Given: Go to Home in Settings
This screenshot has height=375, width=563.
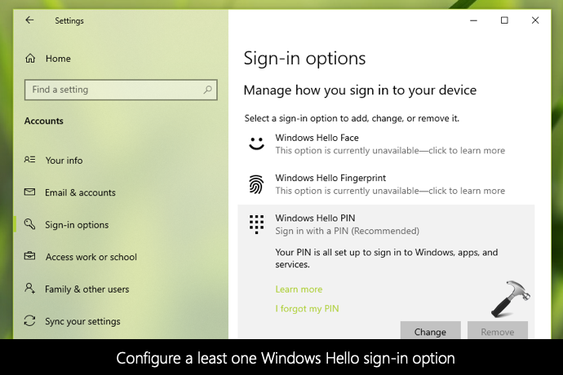Looking at the screenshot, I should pyautogui.click(x=58, y=59).
